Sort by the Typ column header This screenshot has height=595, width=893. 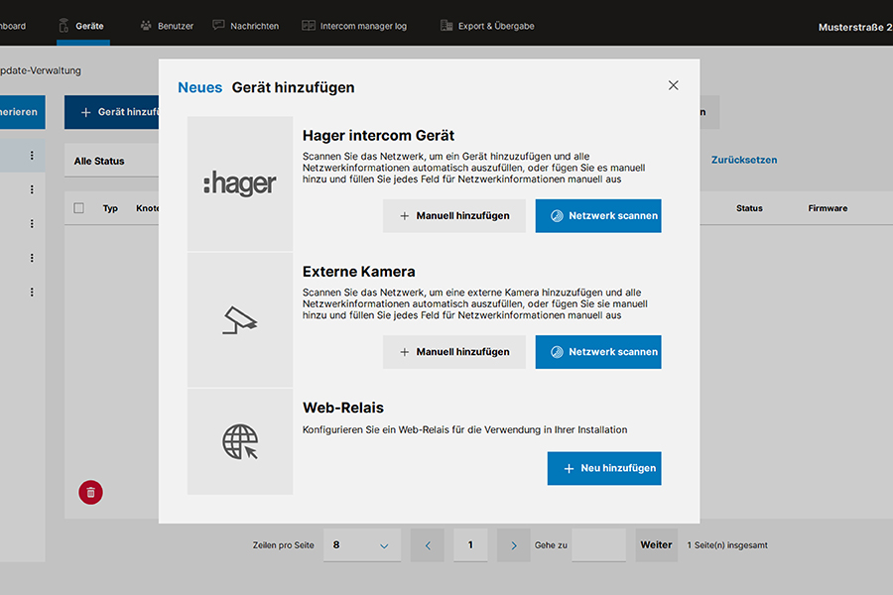click(x=110, y=208)
